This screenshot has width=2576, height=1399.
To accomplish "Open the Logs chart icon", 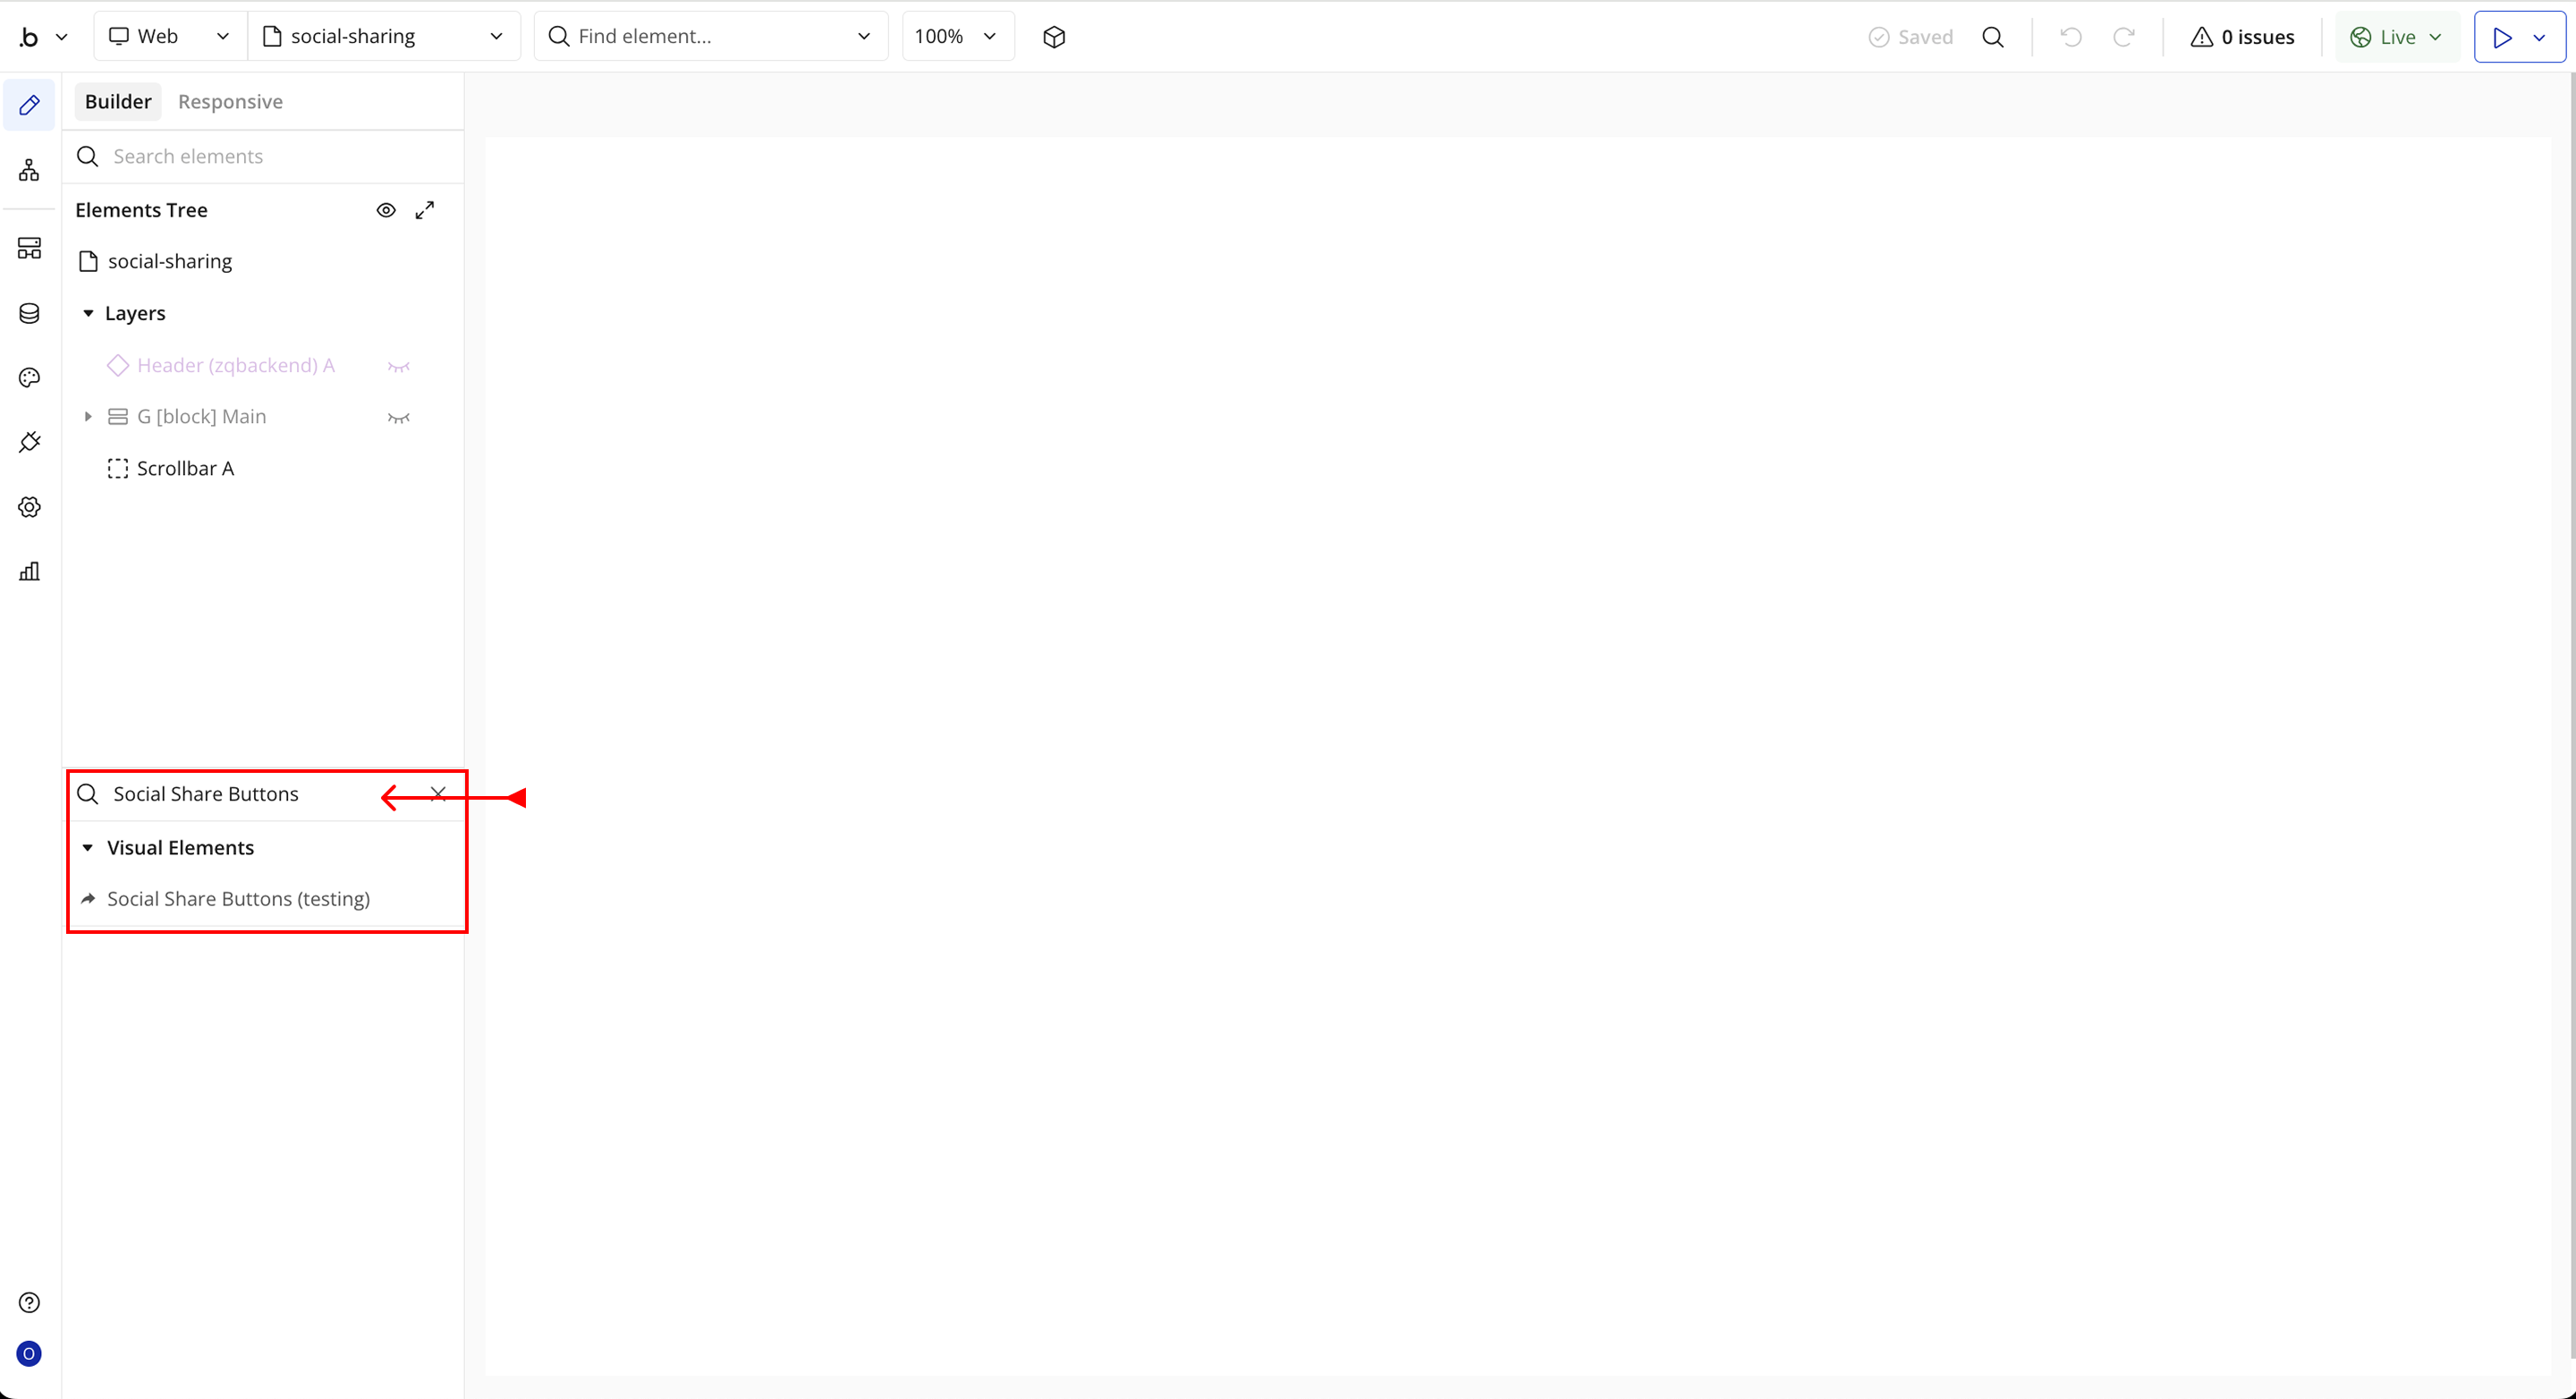I will [29, 572].
